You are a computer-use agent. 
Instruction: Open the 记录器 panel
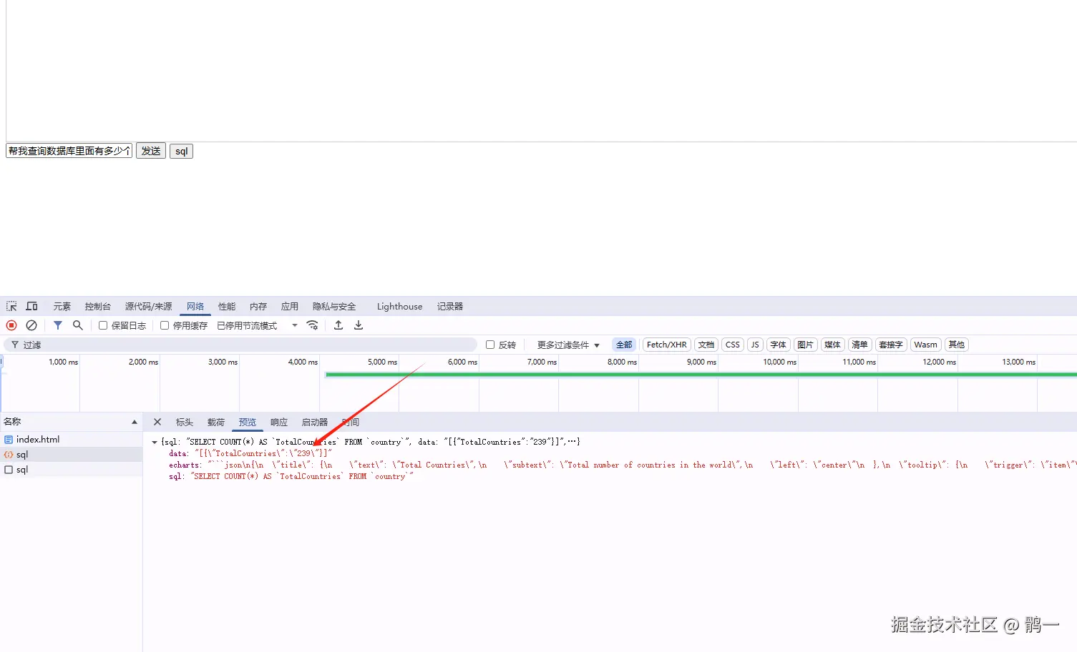tap(450, 306)
